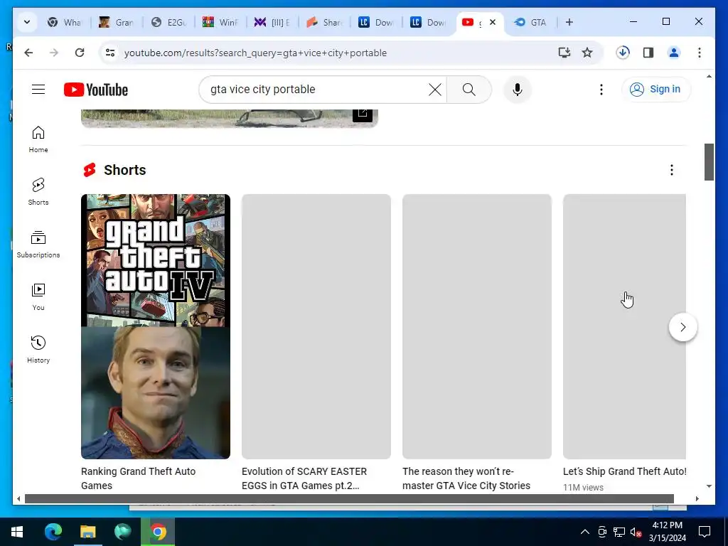This screenshot has height=546, width=728.
Task: Close the active YouTube tab
Action: point(493,22)
